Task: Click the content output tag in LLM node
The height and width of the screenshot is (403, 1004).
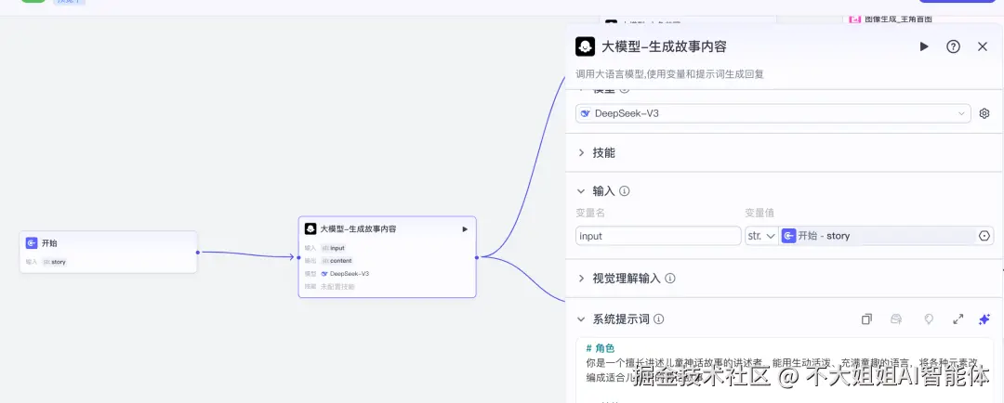Action: tap(337, 261)
